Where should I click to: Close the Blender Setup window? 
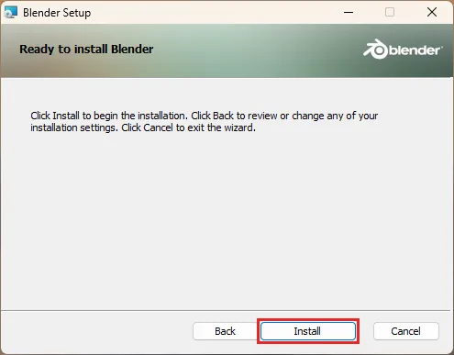432,12
